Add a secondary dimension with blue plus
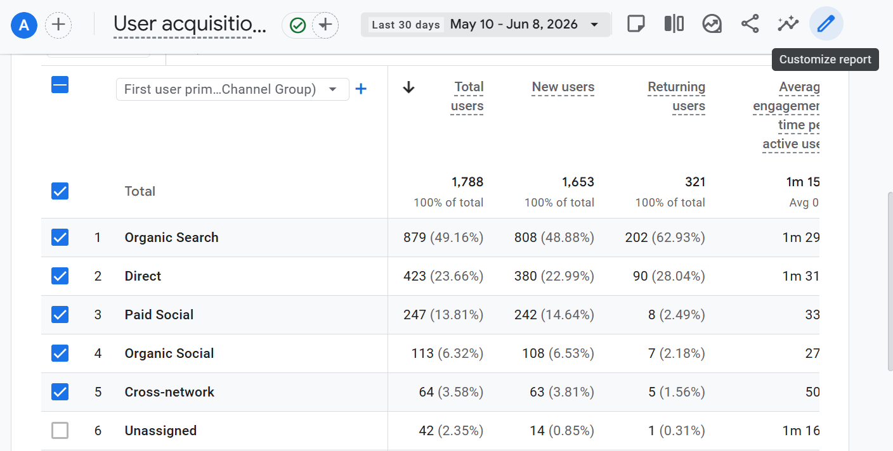Image resolution: width=893 pixels, height=451 pixels. (x=361, y=89)
